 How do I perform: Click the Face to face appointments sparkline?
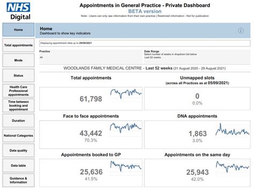point(125,128)
